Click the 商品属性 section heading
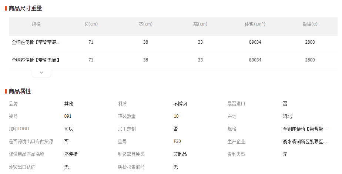Image resolution: width=342 pixels, height=174 pixels. pyautogui.click(x=20, y=91)
